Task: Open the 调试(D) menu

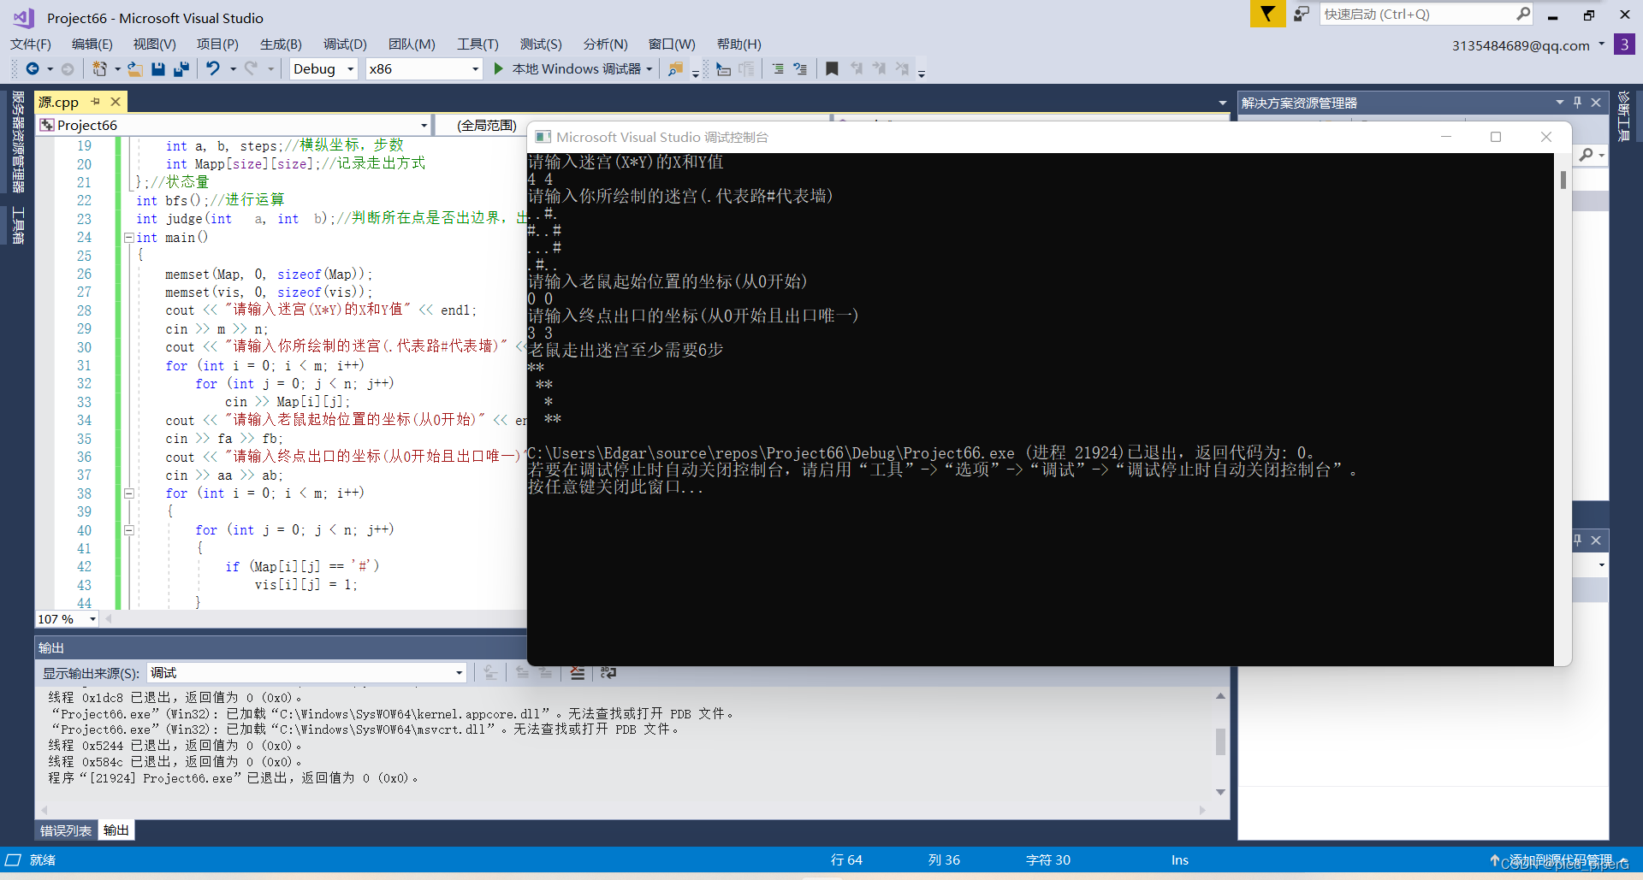Action: (x=345, y=44)
